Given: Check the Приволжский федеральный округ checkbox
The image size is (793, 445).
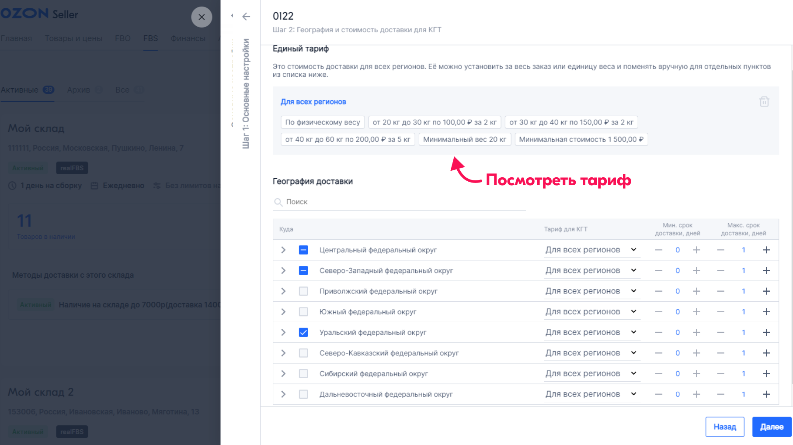Looking at the screenshot, I should (x=303, y=291).
